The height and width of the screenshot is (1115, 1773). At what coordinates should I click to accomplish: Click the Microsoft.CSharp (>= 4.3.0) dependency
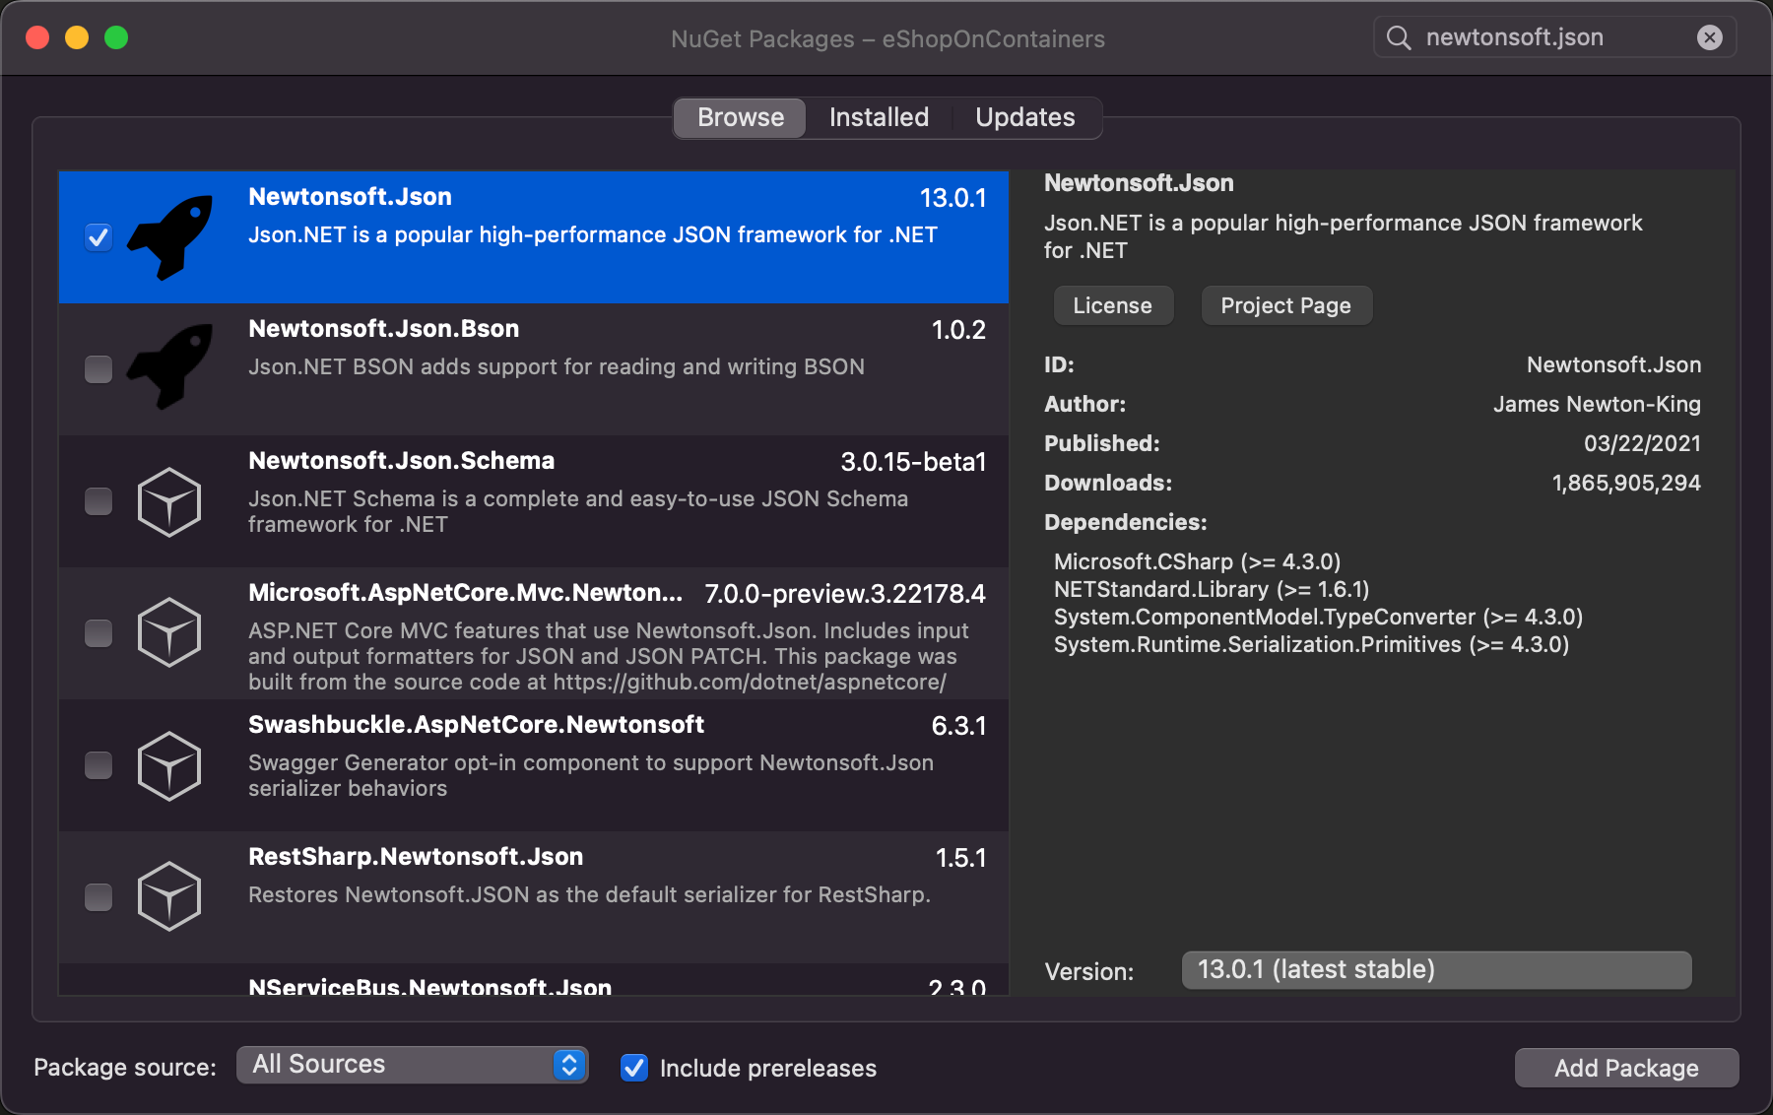point(1197,561)
